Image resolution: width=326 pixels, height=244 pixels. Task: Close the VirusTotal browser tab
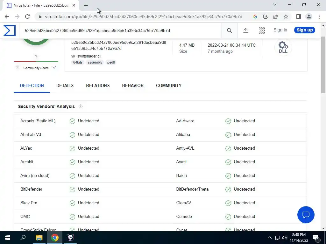(74, 5)
